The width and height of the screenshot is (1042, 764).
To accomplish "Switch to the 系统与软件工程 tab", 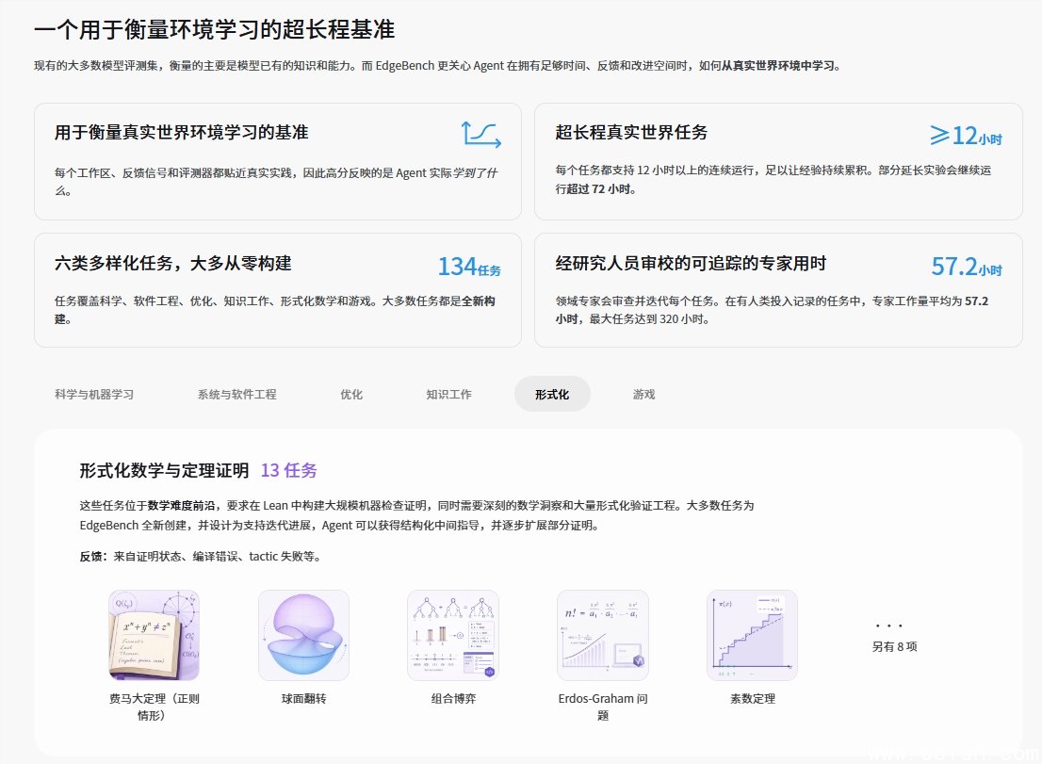I will [x=236, y=394].
